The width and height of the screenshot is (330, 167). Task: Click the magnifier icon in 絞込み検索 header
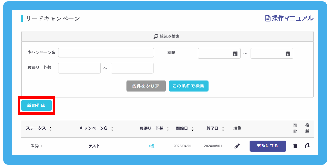156,36
